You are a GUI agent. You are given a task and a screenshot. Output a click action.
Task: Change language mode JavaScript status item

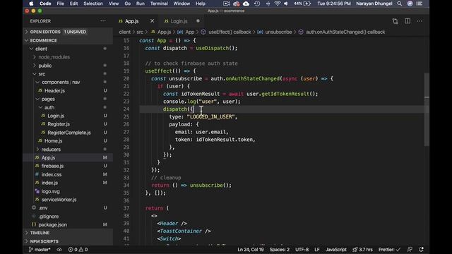336,249
